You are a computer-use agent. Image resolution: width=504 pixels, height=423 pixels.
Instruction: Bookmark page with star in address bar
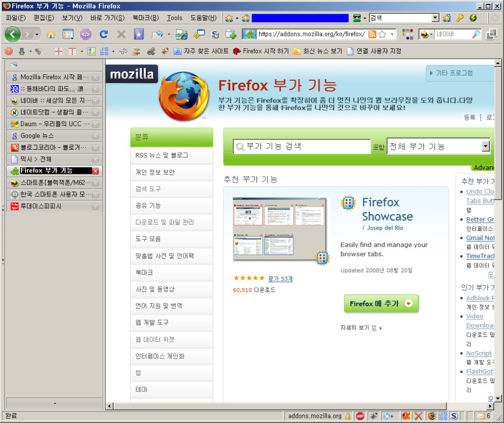click(382, 34)
